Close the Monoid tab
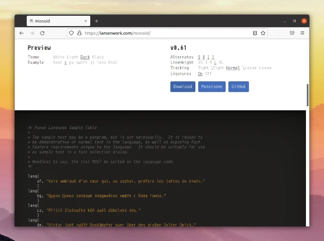Image resolution: width=324 pixels, height=241 pixels. click(86, 21)
